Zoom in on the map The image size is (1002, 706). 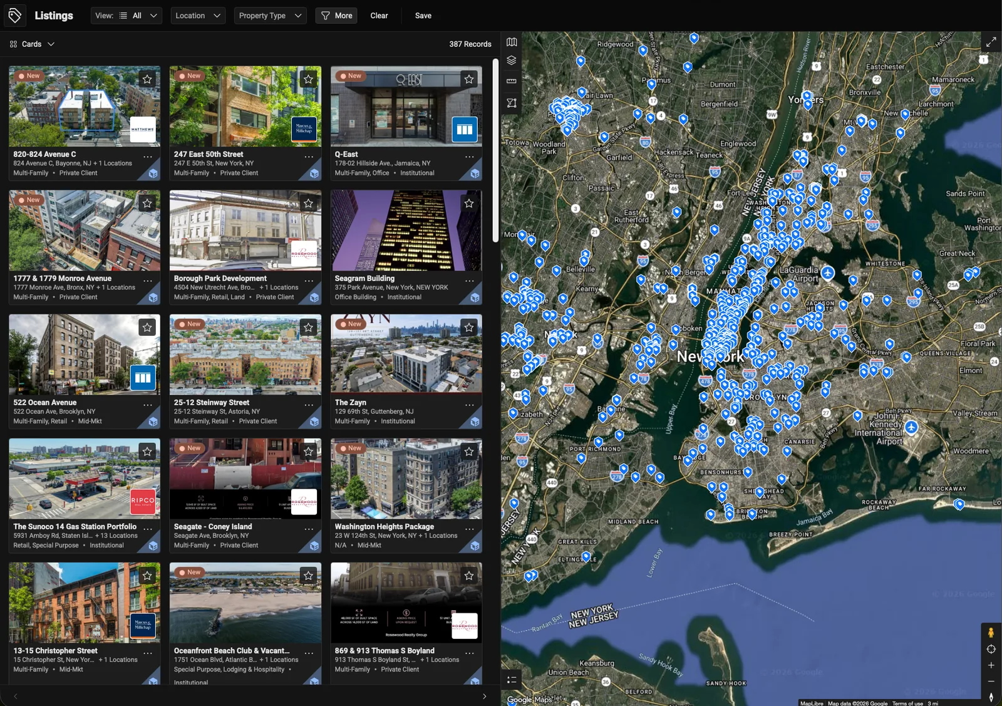pyautogui.click(x=991, y=665)
